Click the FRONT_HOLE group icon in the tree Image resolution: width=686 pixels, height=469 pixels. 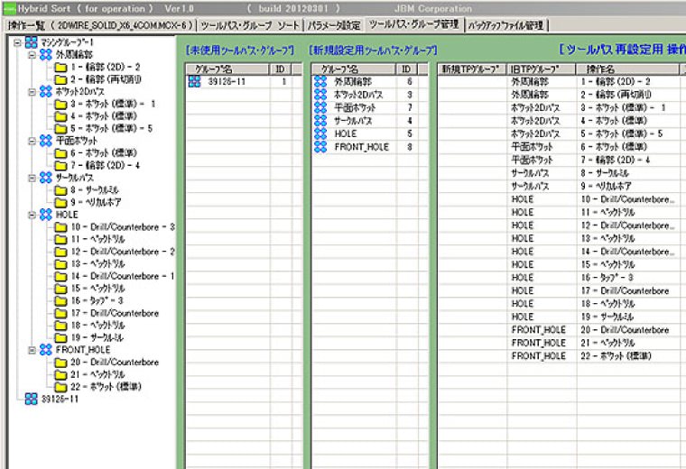(x=45, y=349)
